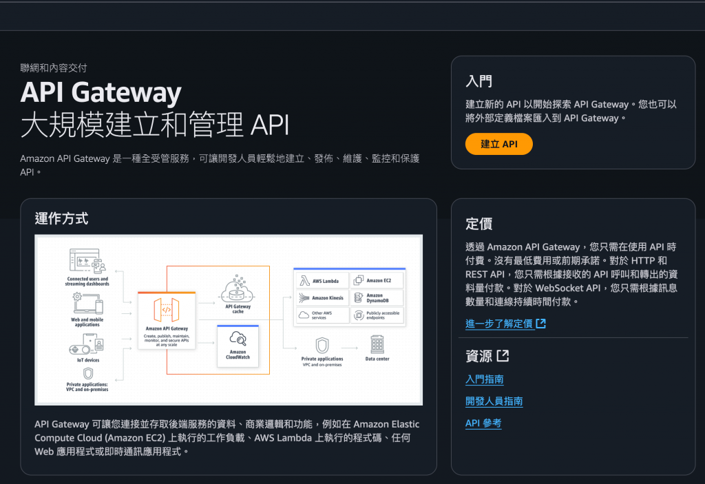705x484 pixels.
Task: Click intro text starting 'Amazon API Gateway 是一種'
Action: click(220, 165)
